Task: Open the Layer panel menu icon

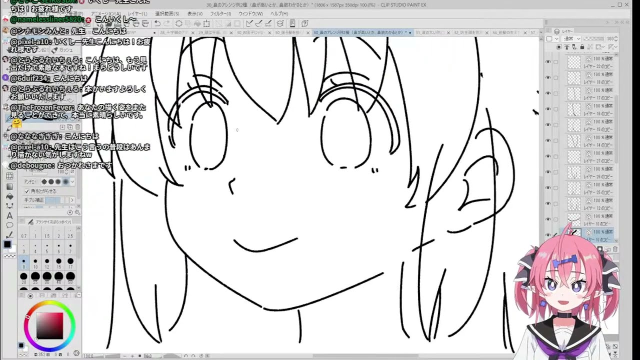Action: pyautogui.click(x=548, y=30)
